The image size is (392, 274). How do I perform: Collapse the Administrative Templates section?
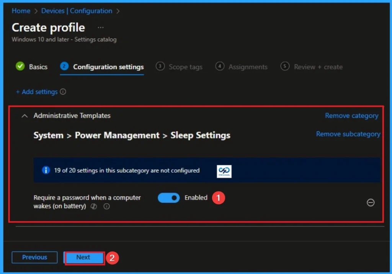tap(24, 116)
